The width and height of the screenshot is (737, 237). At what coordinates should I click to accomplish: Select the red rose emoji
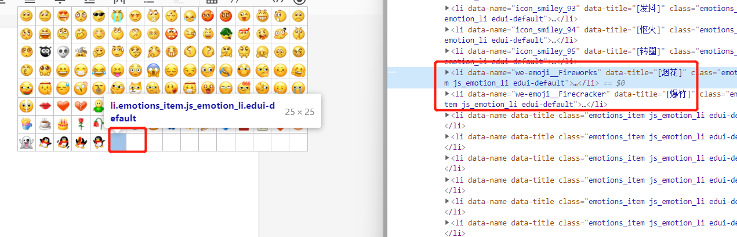point(81,124)
